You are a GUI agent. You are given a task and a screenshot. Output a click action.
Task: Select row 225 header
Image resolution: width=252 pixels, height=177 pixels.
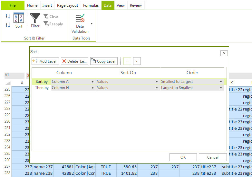coord(7,89)
